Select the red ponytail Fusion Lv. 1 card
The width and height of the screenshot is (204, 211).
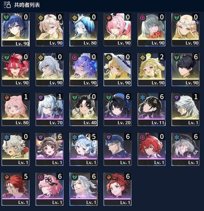[x=117, y=189]
